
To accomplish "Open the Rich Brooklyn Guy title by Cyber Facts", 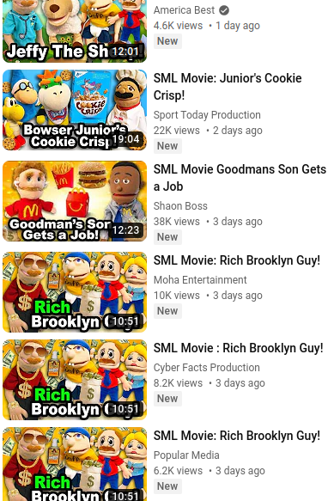I will (x=238, y=348).
